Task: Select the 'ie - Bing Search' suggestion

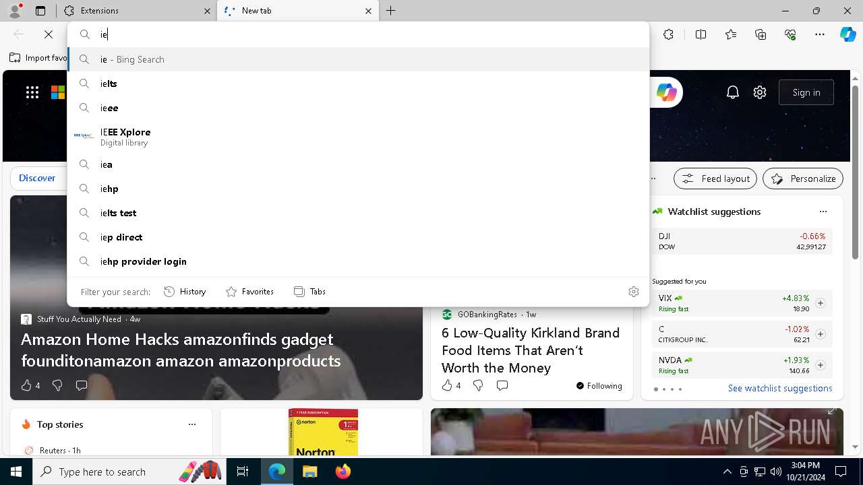Action: (358, 59)
